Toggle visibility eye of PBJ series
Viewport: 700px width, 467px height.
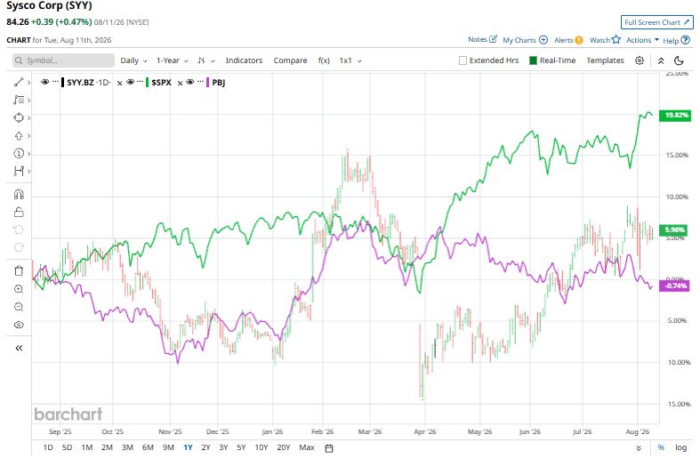(x=190, y=82)
